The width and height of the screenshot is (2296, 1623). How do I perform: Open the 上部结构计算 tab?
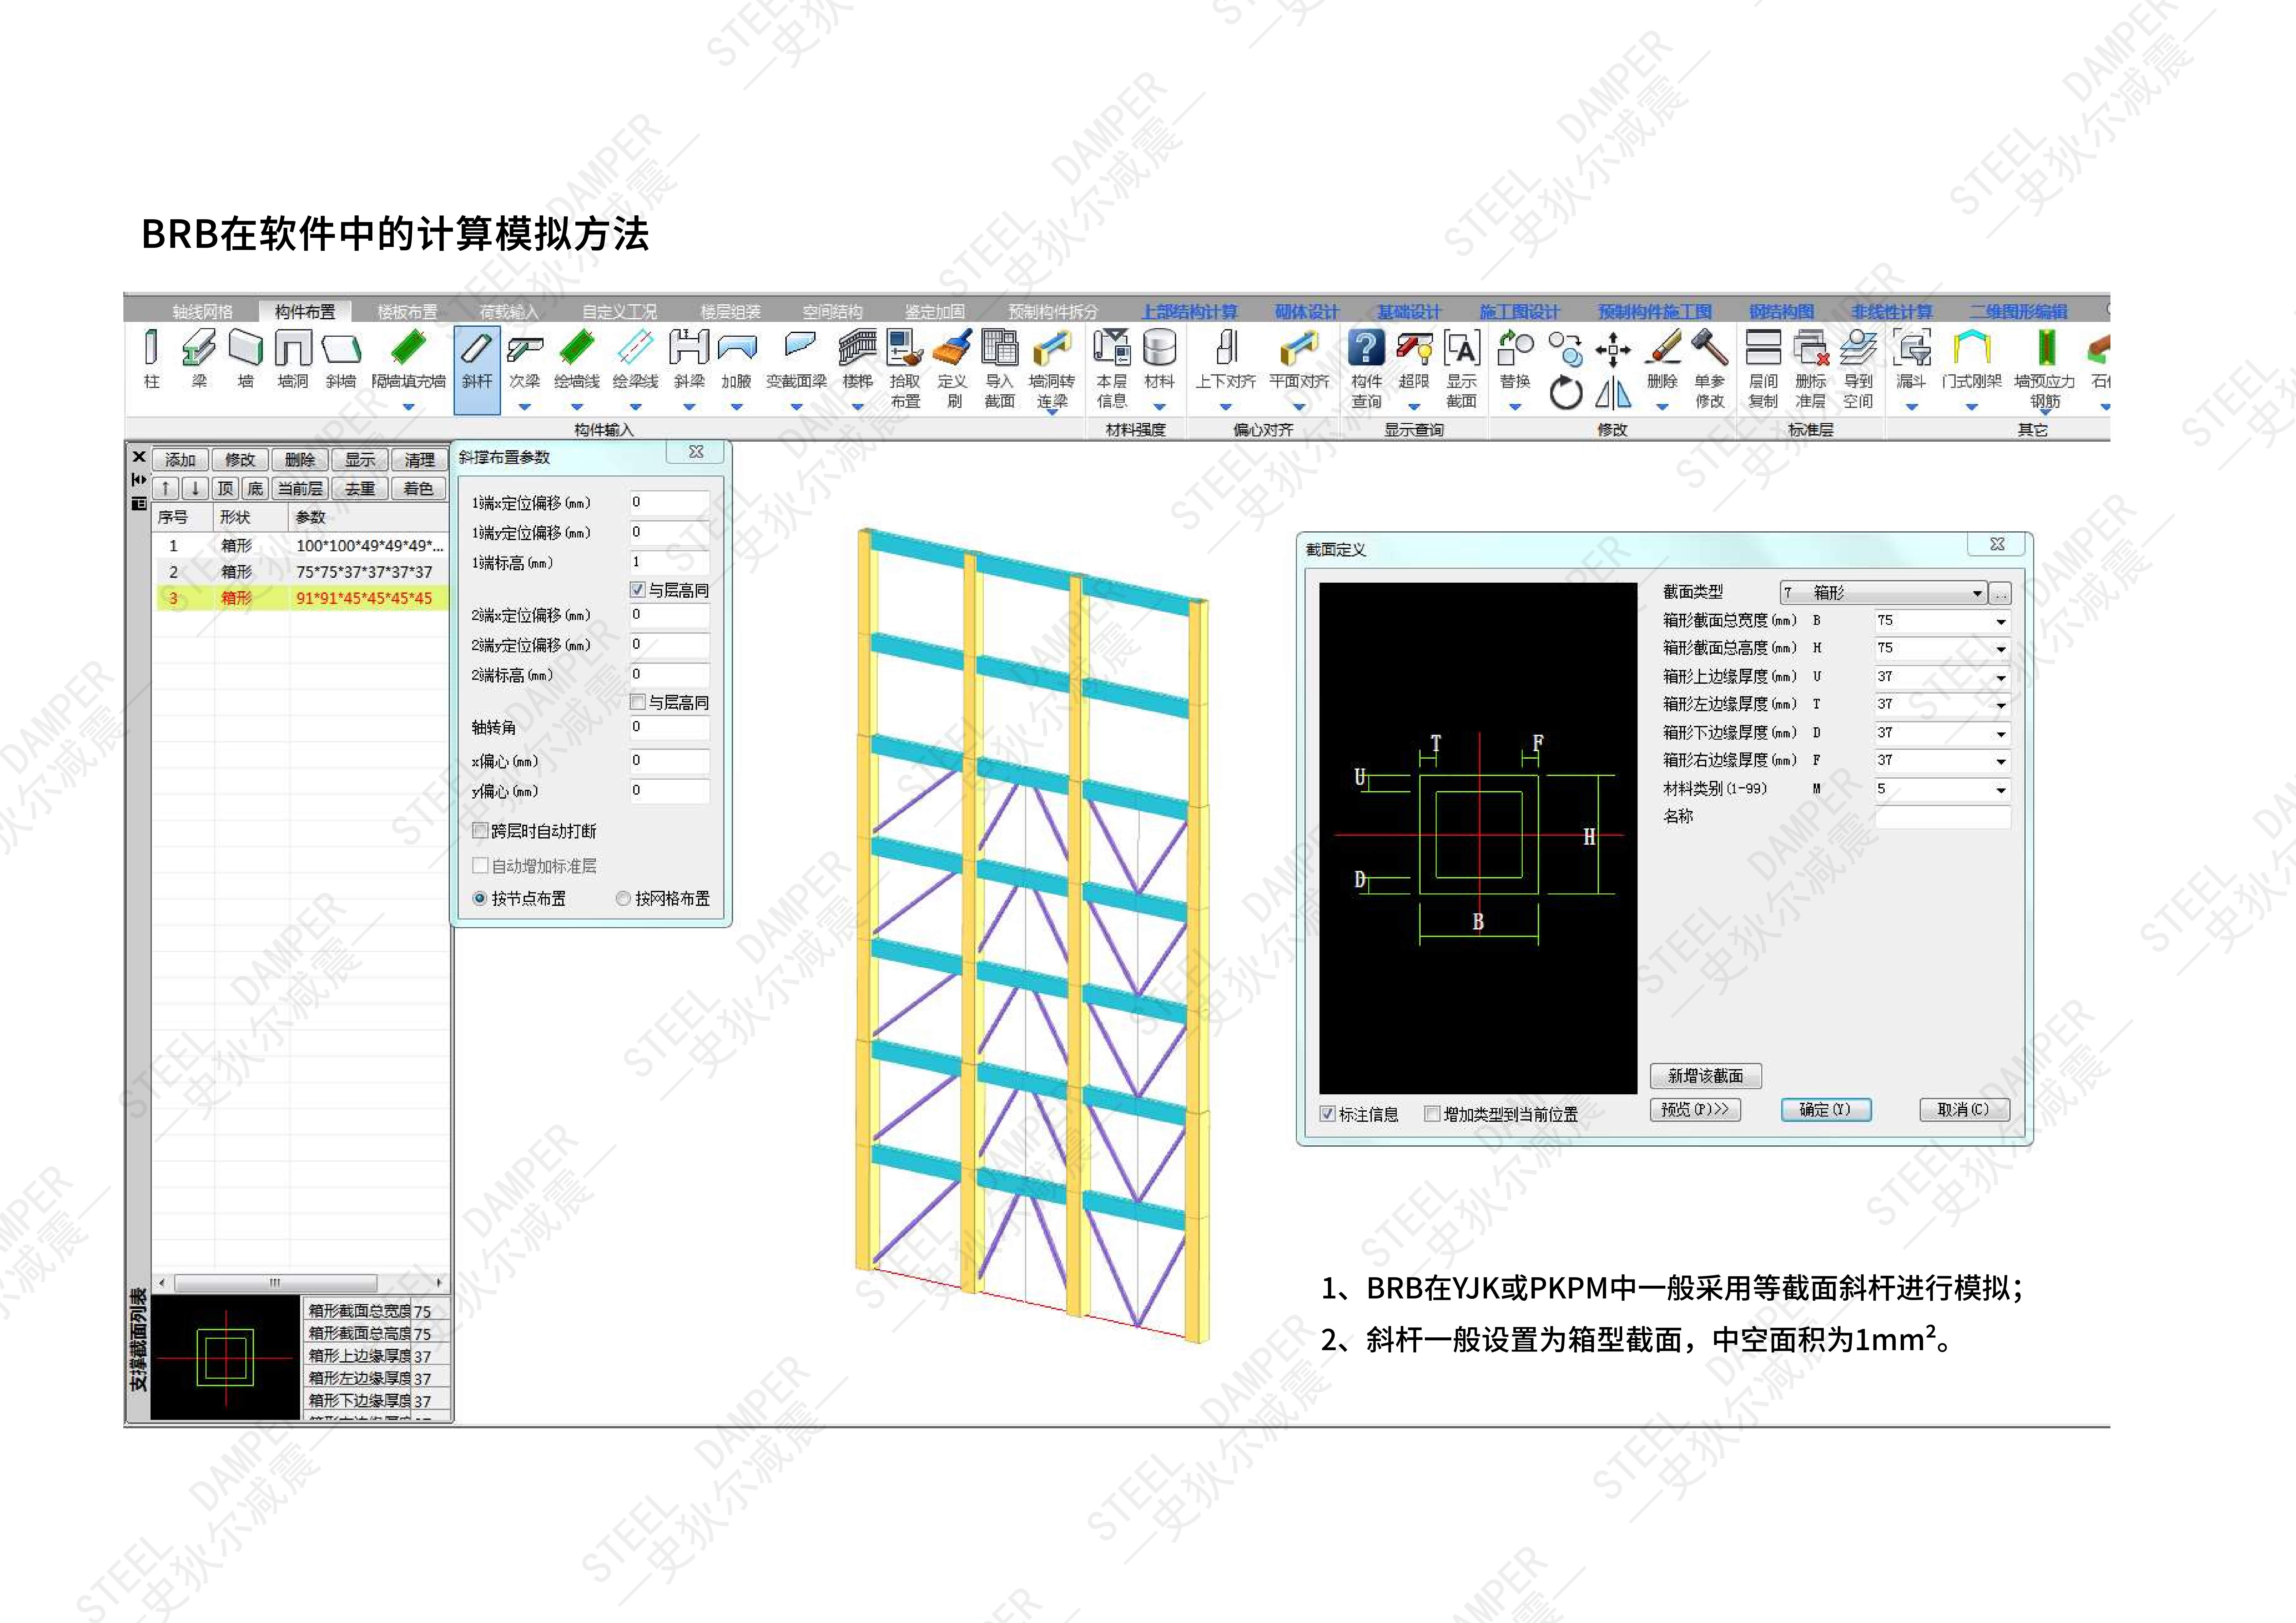[1190, 312]
